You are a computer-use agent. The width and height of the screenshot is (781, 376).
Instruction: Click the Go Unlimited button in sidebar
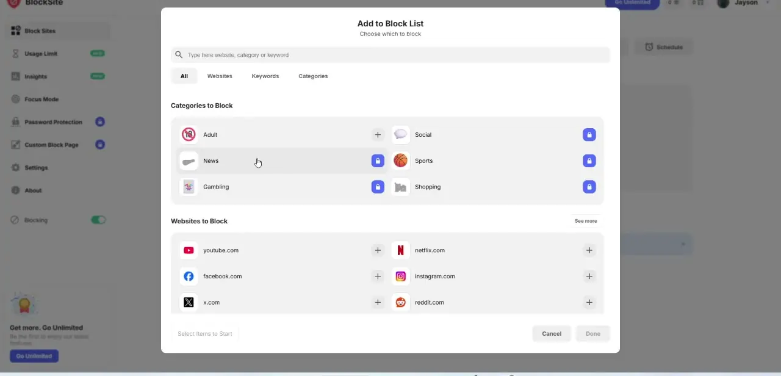pos(34,356)
